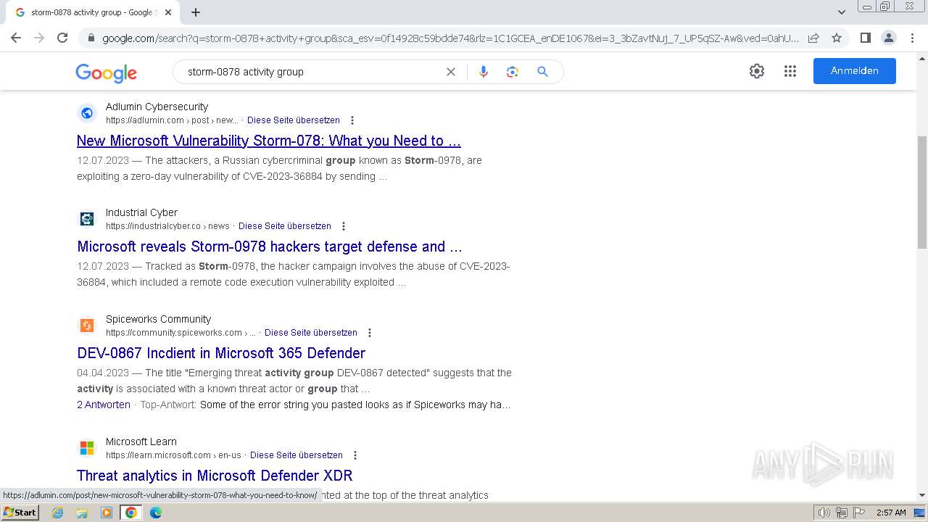Close the storm-0878 activity group tab
The height and width of the screenshot is (522, 928).
coord(168,12)
